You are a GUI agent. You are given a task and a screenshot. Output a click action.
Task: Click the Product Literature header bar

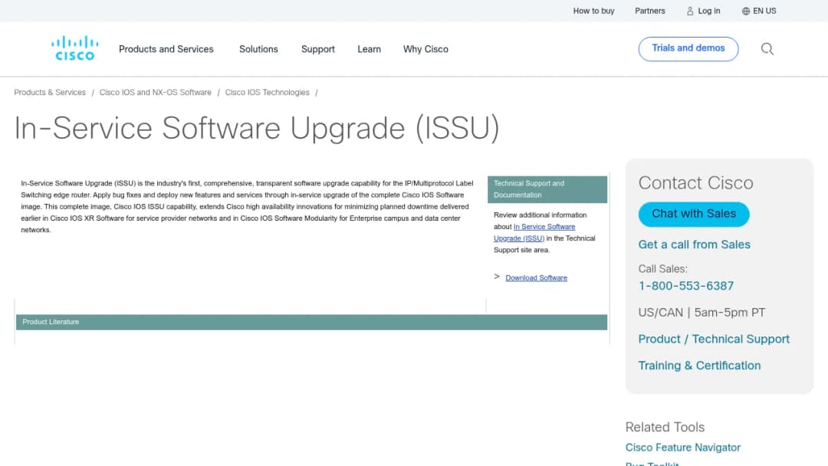pos(311,322)
